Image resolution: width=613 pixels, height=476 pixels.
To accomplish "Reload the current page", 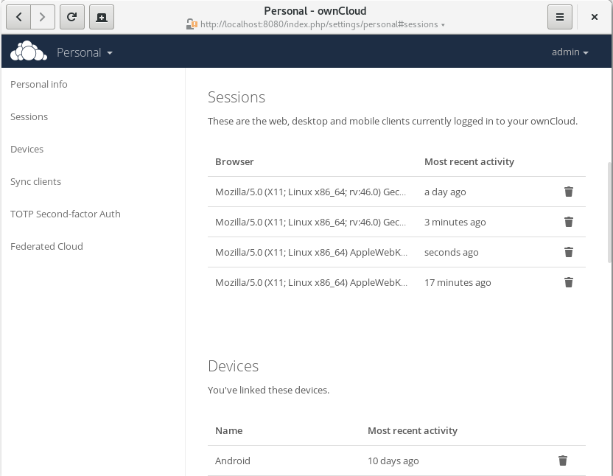I will click(71, 16).
